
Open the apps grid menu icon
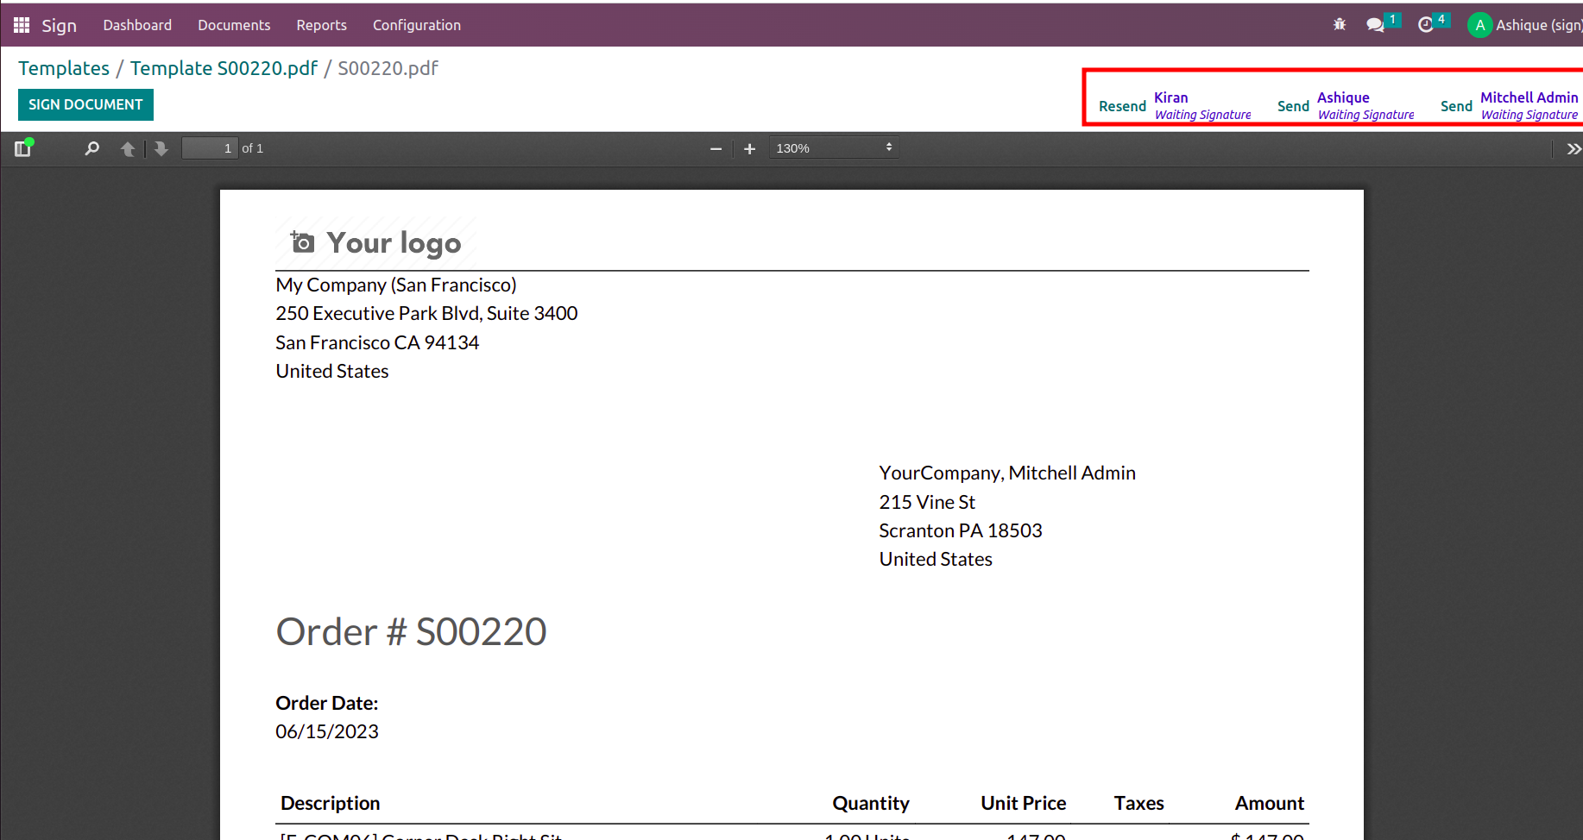pos(22,25)
